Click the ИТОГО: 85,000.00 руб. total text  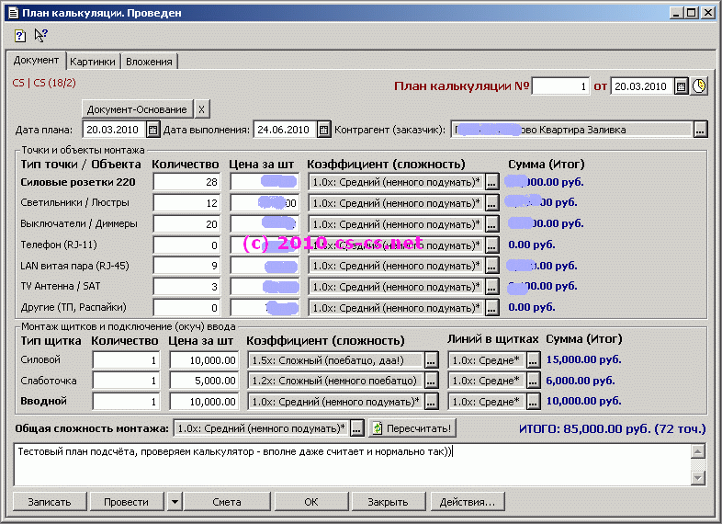612,428
